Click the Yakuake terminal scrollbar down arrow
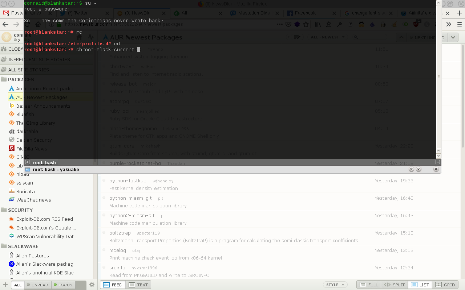Image resolution: width=465 pixels, height=290 pixels. click(x=438, y=156)
